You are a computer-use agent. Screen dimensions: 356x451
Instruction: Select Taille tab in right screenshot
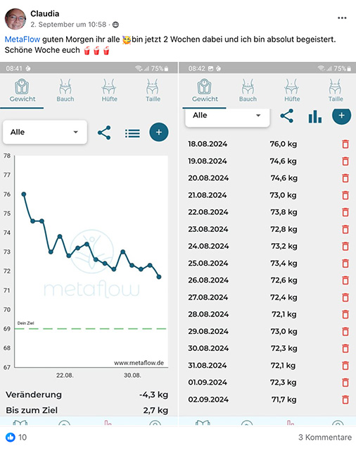point(336,91)
